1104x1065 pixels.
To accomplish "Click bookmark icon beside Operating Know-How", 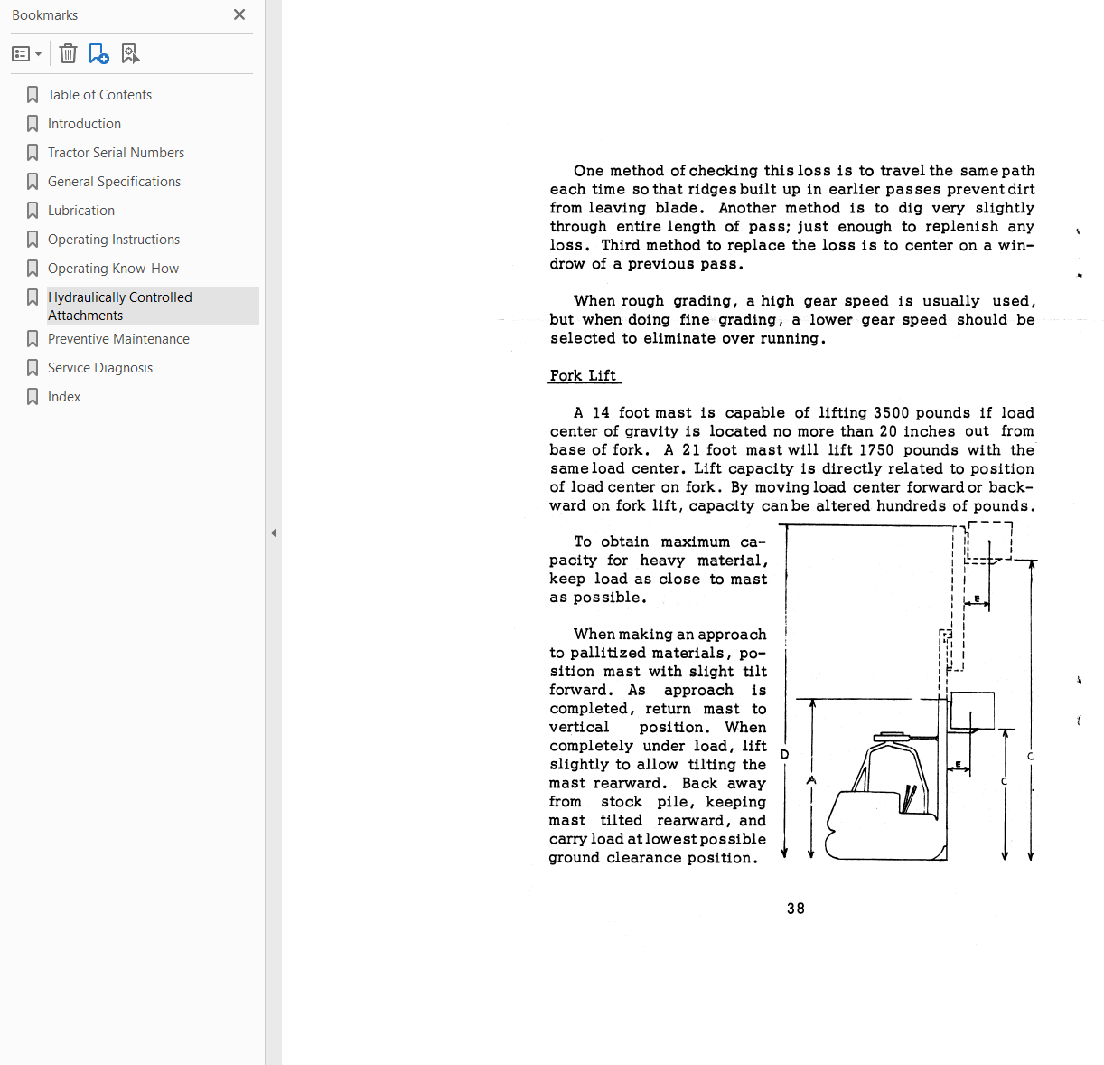I will (x=33, y=269).
